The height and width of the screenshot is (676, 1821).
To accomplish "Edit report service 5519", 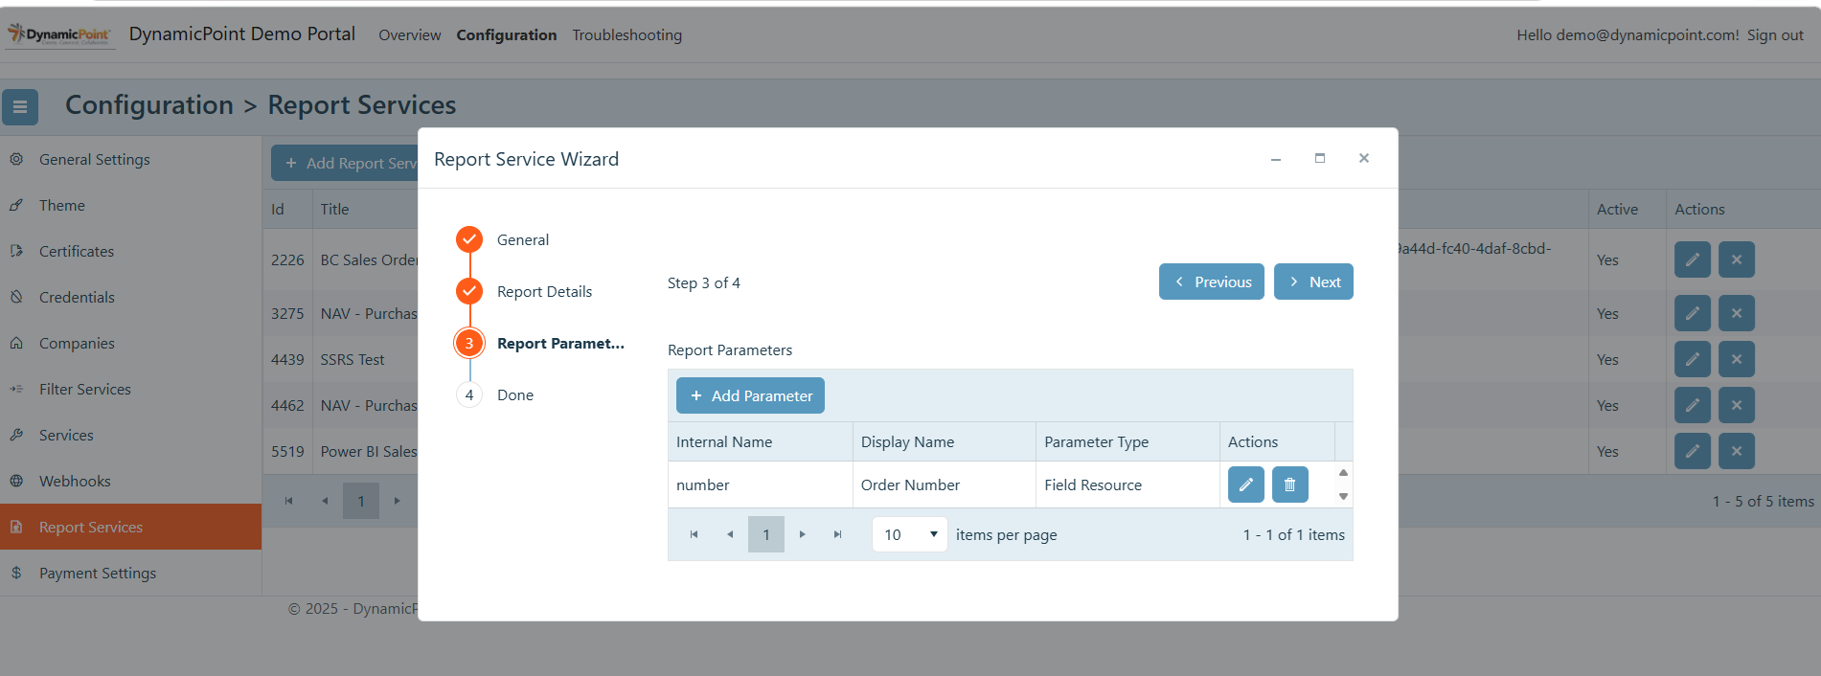I will pos(1693,451).
